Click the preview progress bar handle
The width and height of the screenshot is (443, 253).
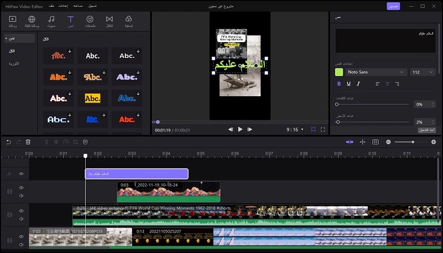coord(158,122)
